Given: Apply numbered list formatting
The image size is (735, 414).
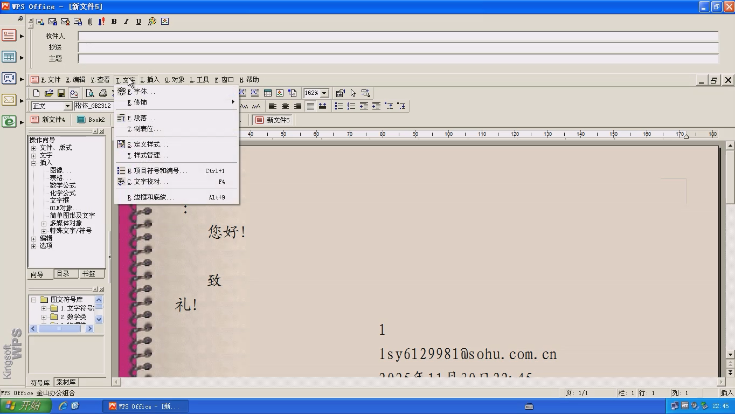Looking at the screenshot, I should (x=351, y=106).
